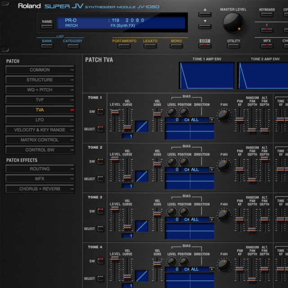Open the WG + Pitch page

(x=40, y=90)
